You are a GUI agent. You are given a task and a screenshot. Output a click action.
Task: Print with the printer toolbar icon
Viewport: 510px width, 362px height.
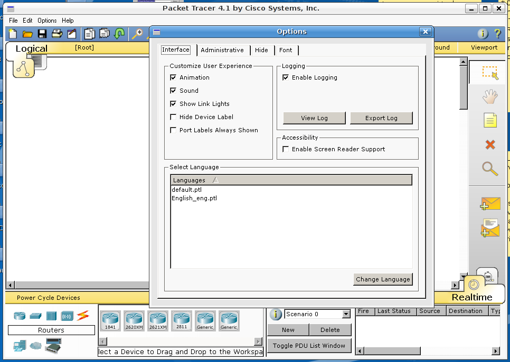click(57, 33)
